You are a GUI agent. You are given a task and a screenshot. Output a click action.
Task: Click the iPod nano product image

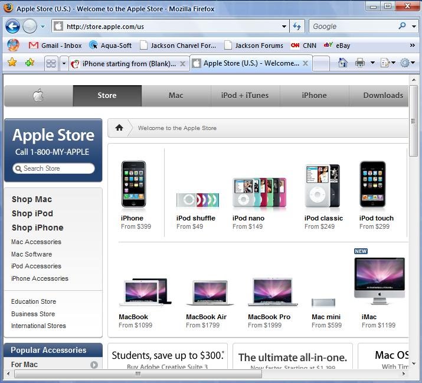point(259,192)
